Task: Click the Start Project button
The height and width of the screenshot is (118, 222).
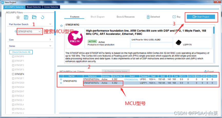Action: tap(201, 17)
